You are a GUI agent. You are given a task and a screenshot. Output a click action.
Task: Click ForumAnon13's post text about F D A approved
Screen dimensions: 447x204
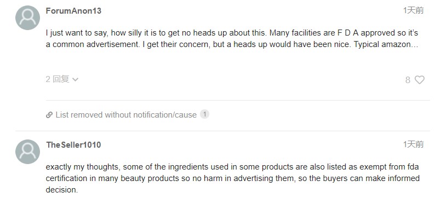coord(232,39)
